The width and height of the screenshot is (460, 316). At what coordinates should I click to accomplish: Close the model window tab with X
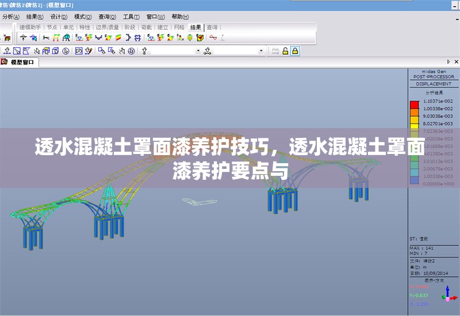(x=456, y=61)
